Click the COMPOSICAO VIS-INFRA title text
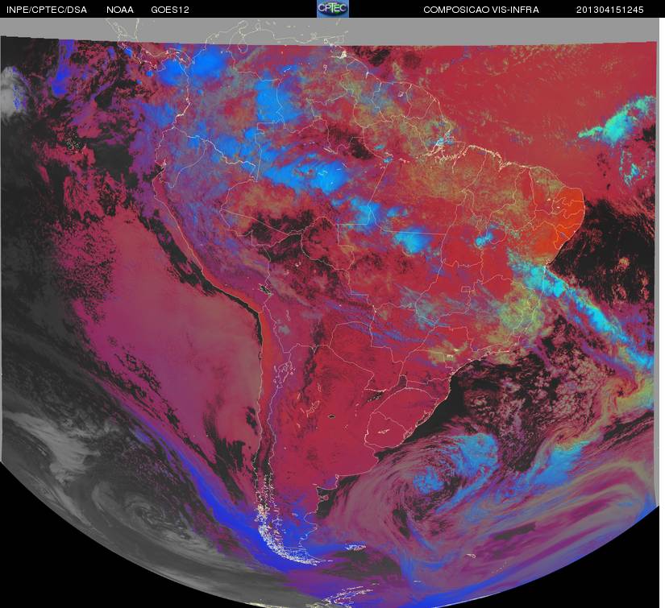The image size is (665, 608). pyautogui.click(x=481, y=10)
